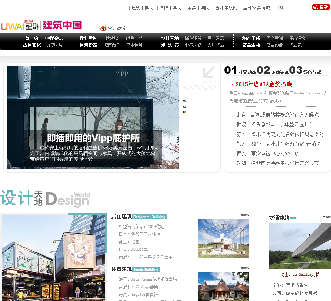
Task: Open 作品展示 navigation item
Action: tap(297, 45)
